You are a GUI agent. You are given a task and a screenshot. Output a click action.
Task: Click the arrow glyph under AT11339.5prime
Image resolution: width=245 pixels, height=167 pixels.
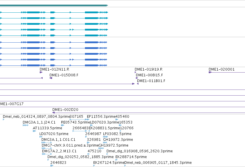[x=34, y=131]
